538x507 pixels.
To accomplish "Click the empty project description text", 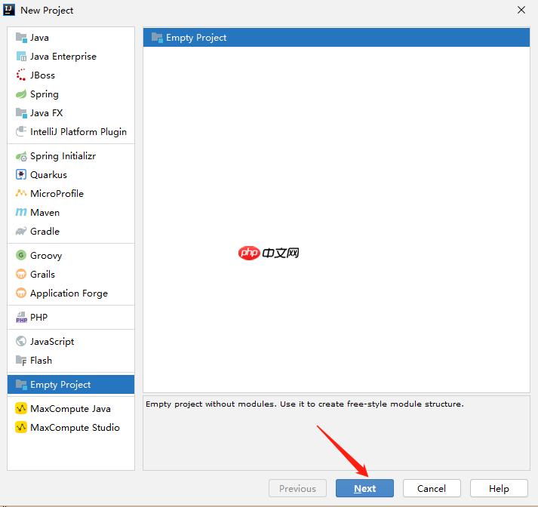I will pos(305,404).
